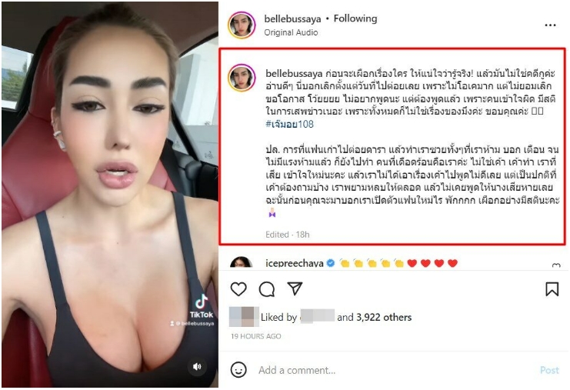Mute the video with the speaker icon
This screenshot has height=390, width=570.
pyautogui.click(x=197, y=366)
